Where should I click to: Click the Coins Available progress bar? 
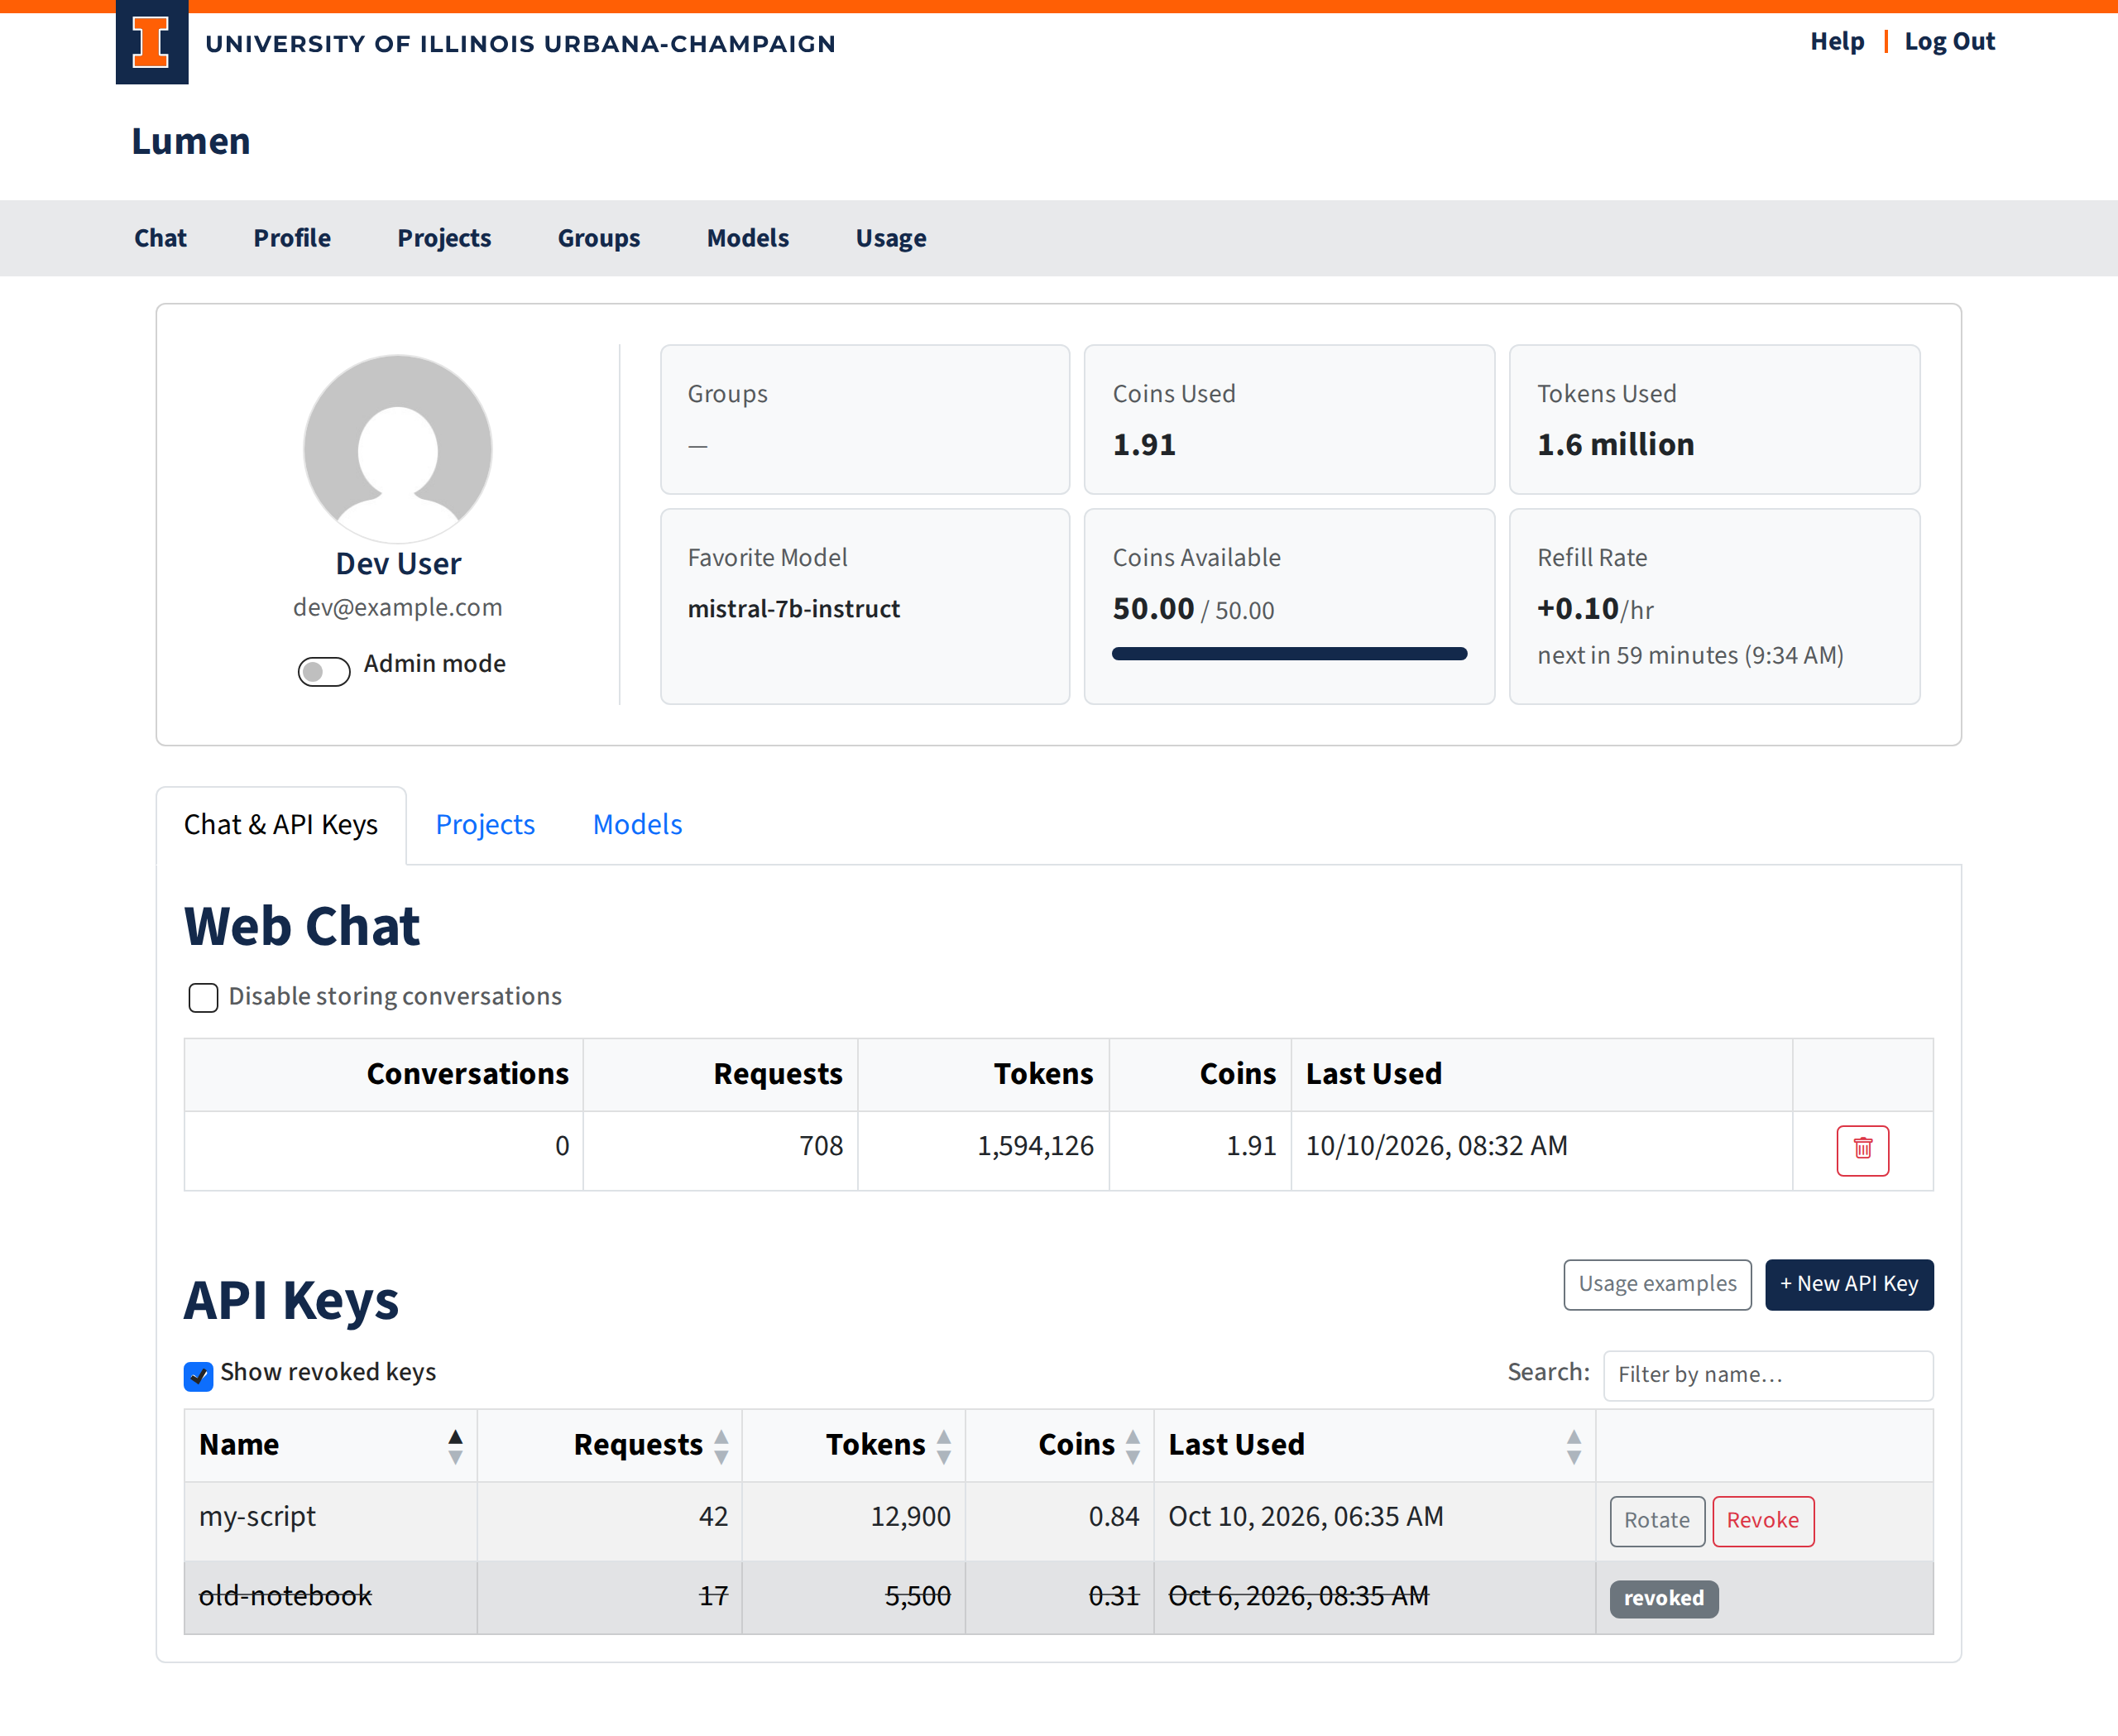pyautogui.click(x=1289, y=654)
